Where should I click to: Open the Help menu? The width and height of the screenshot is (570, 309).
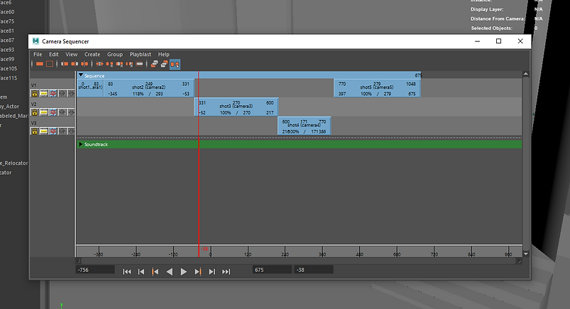pos(163,54)
